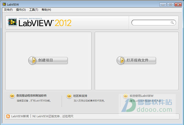Click description text 加入交流论坛或请求技术支持
The image size is (184, 125).
[x=89, y=101]
